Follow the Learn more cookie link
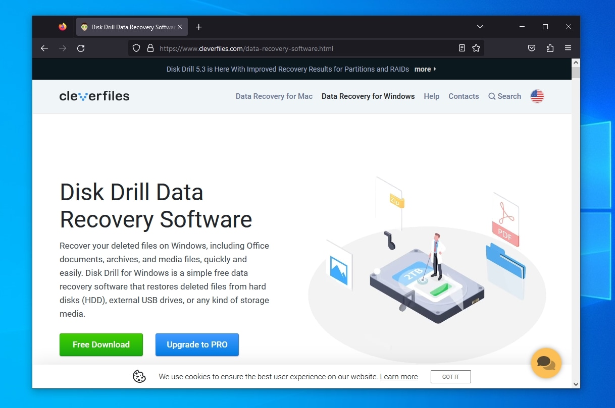The width and height of the screenshot is (615, 408). click(399, 377)
